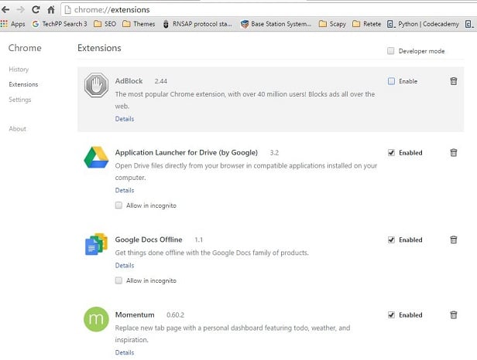Viewport: 477px width, 360px height.
Task: Open AdBlock Details link
Action: tap(125, 119)
